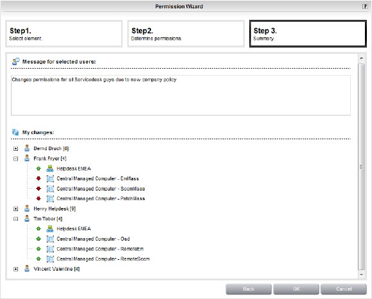Click the vertical scrollbar thumb
This screenshot has width=372, height=299.
pos(361,167)
